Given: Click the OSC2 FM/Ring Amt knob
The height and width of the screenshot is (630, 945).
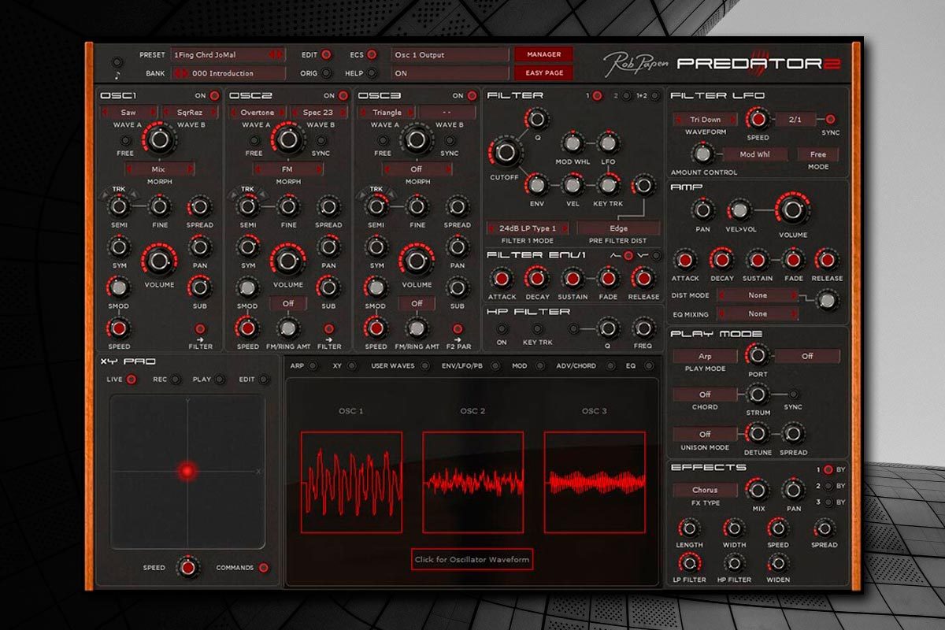Looking at the screenshot, I should tap(288, 328).
